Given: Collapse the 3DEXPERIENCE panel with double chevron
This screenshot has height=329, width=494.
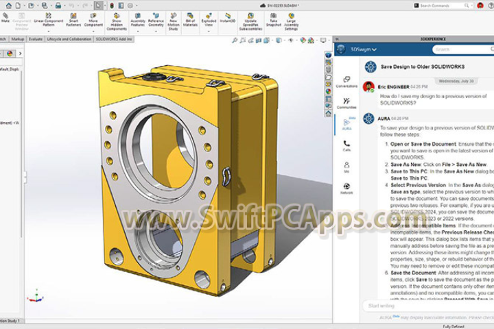Looking at the screenshot, I should pos(337,39).
